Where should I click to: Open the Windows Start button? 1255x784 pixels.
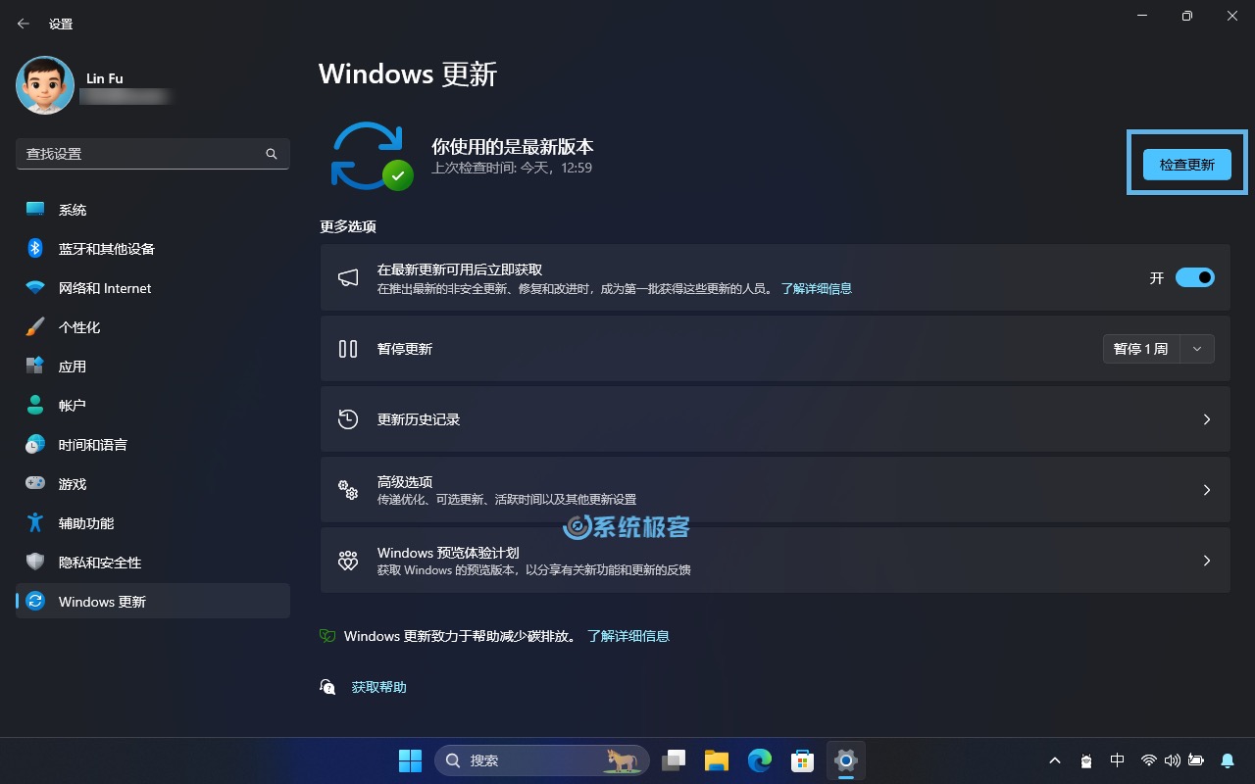pyautogui.click(x=410, y=760)
